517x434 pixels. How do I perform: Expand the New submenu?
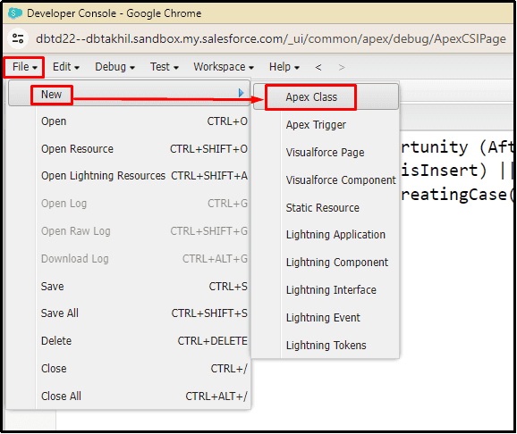[x=129, y=94]
